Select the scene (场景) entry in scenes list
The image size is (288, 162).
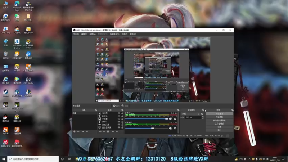pyautogui.click(x=85, y=113)
